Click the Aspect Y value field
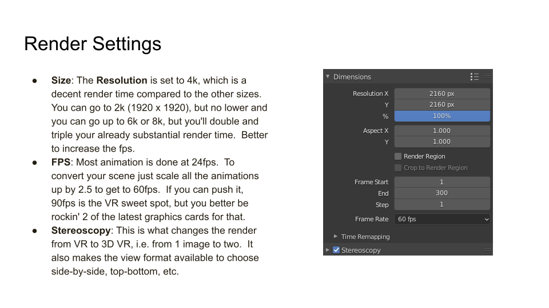 442,141
